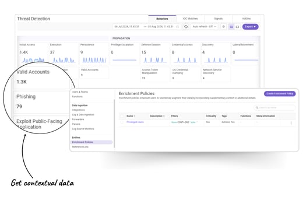This screenshot has height=211, width=306.
Task: Open the settings gear in Threat Detection toolbar
Action: click(x=223, y=27)
